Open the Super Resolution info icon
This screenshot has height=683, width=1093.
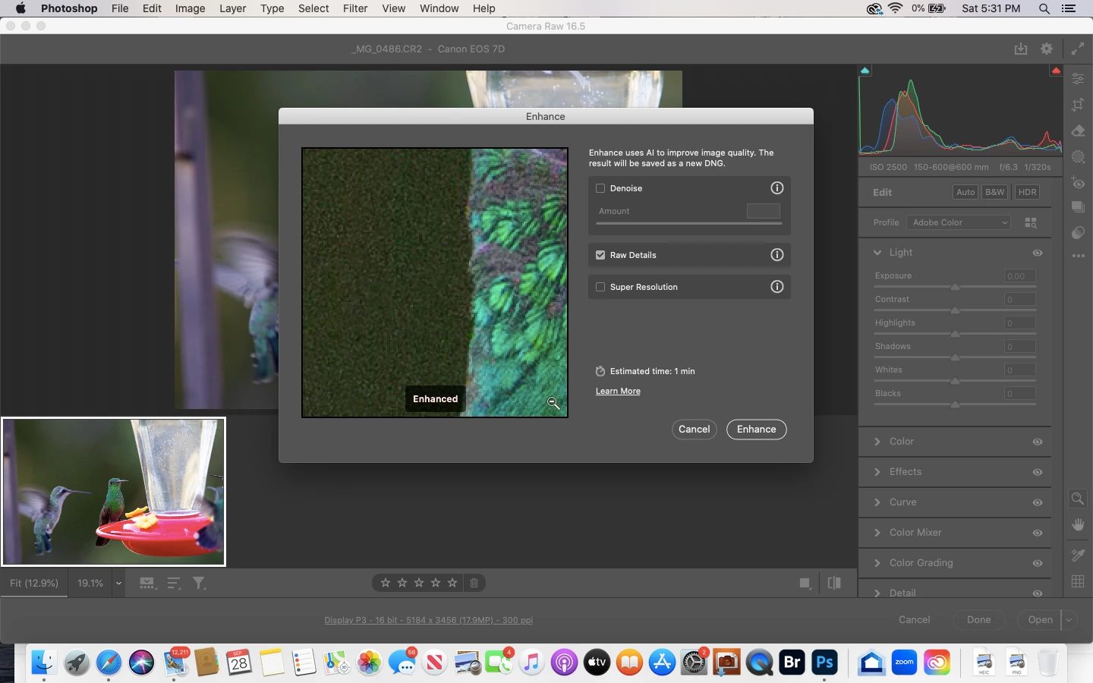pos(776,287)
